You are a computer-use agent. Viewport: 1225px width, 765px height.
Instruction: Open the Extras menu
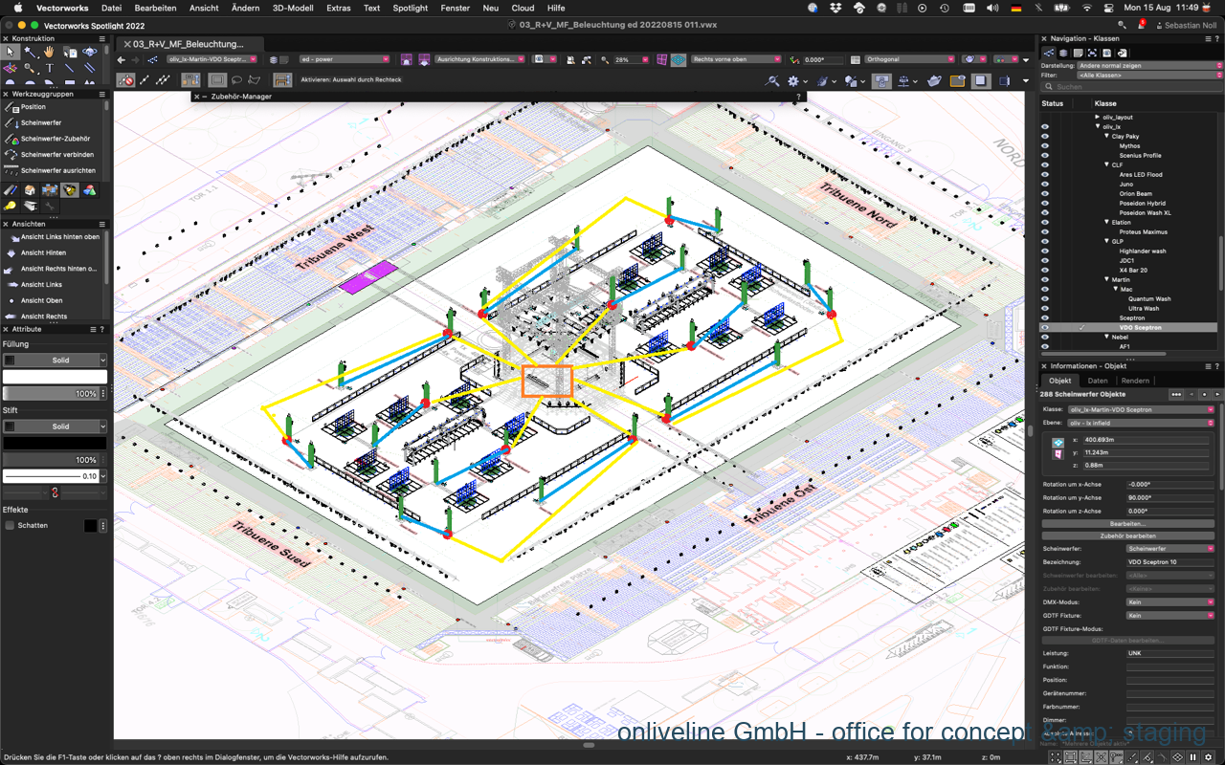tap(339, 8)
